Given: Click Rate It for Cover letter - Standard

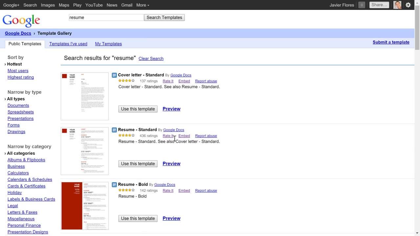Looking at the screenshot, I should click(x=168, y=81).
